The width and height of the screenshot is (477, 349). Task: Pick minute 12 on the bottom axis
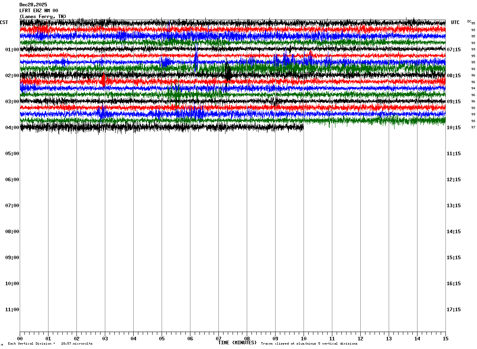coord(360,338)
